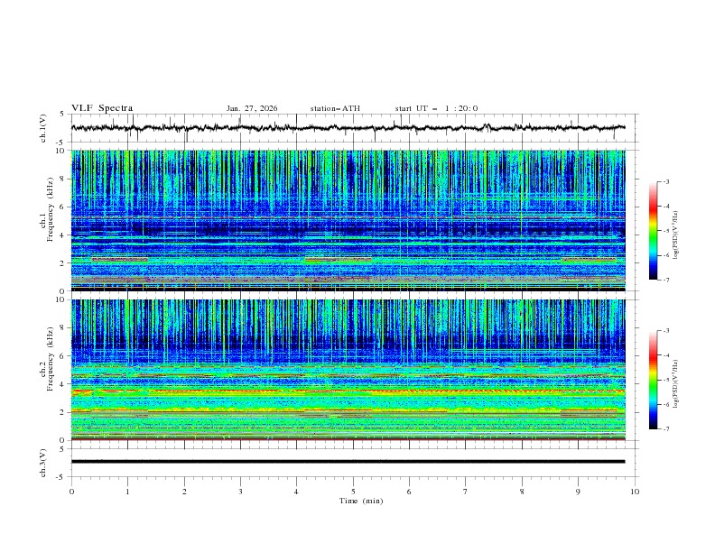Click the "station=ATH" header label

click(x=335, y=108)
